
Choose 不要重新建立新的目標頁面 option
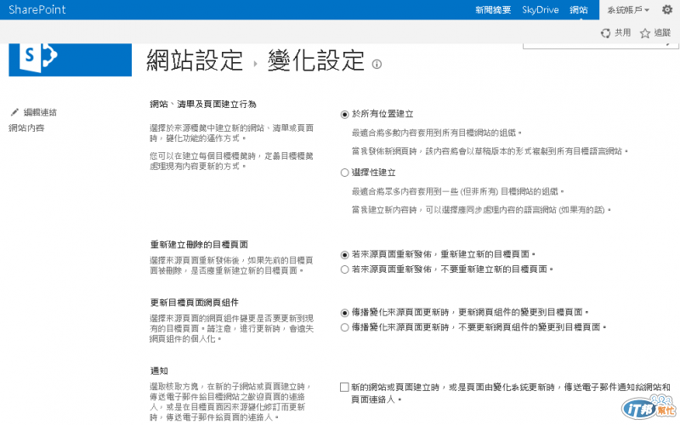click(345, 269)
